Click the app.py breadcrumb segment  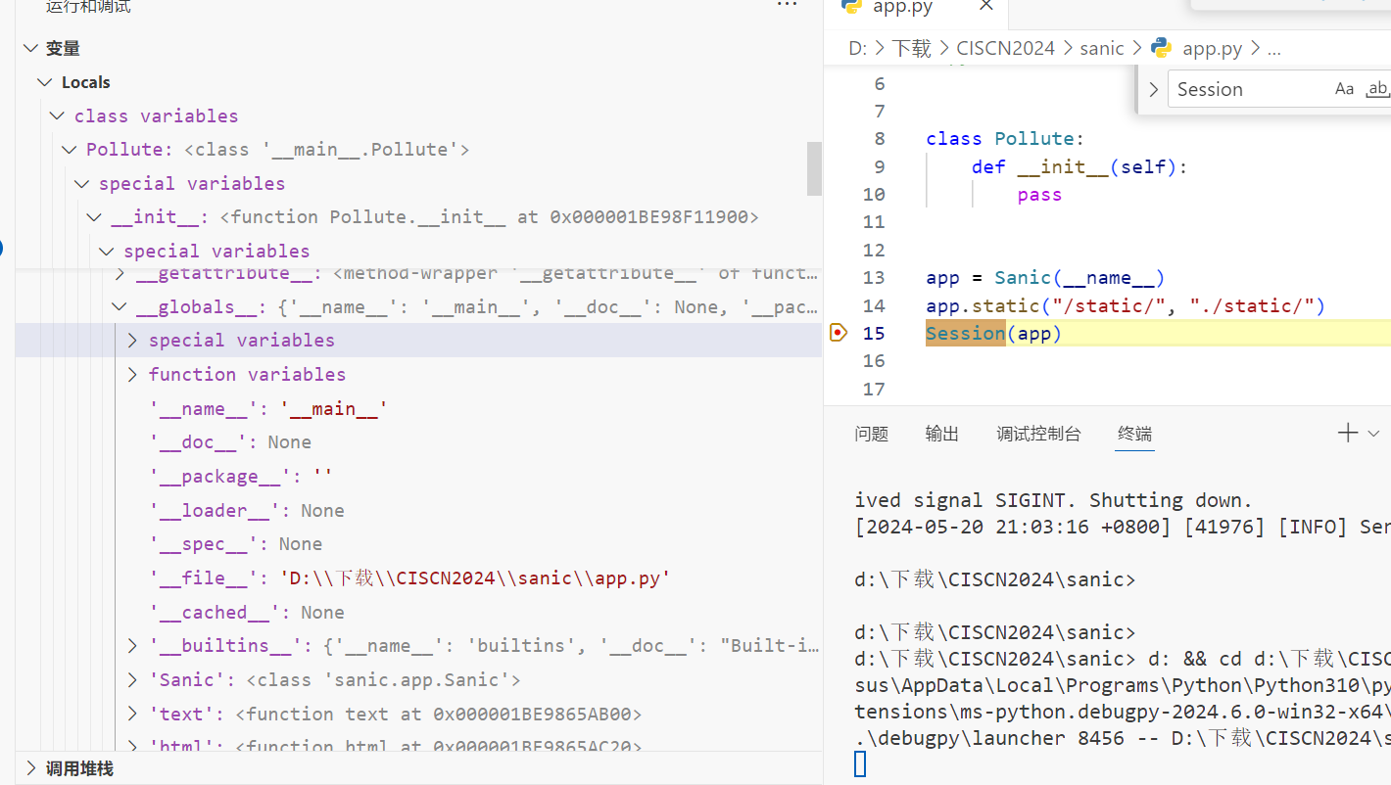1212,48
